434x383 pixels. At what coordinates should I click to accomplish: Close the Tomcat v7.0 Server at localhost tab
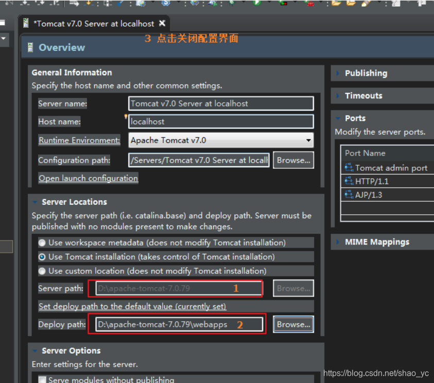pyautogui.click(x=162, y=23)
